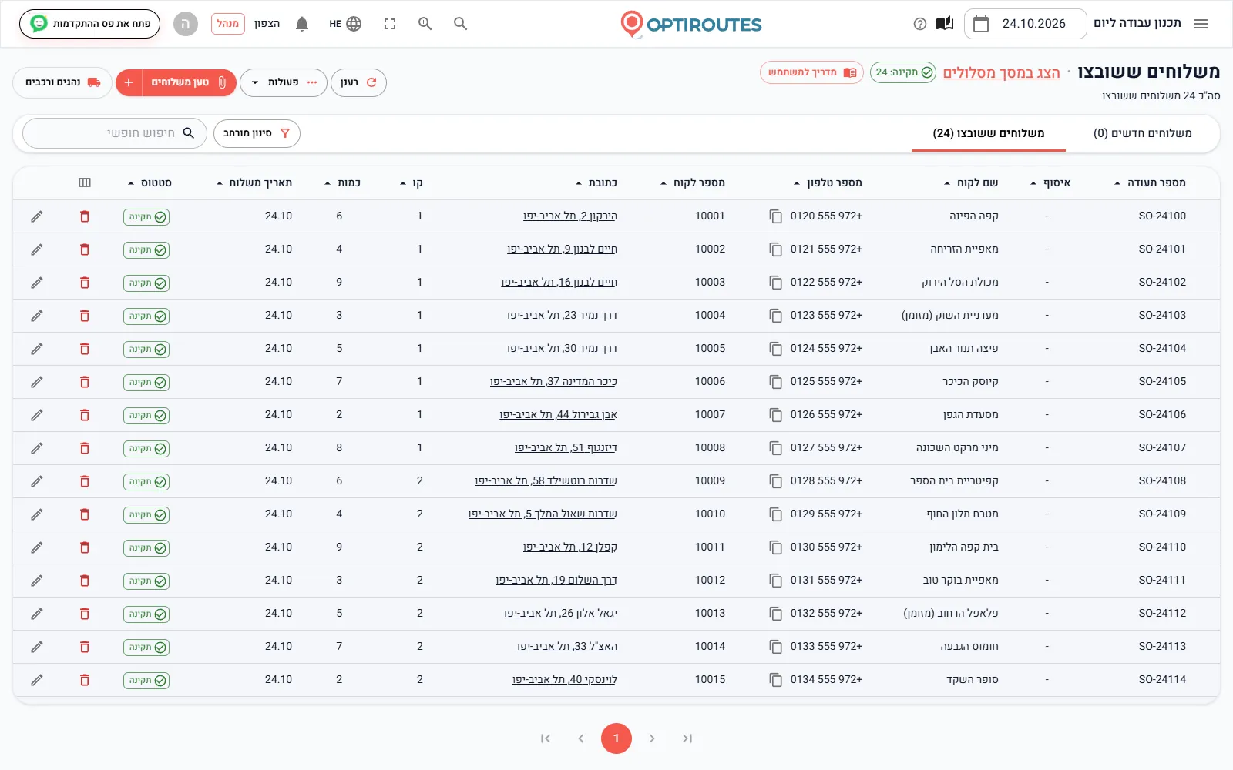Open the notifications bell
Image resolution: width=1233 pixels, height=770 pixels.
302,24
